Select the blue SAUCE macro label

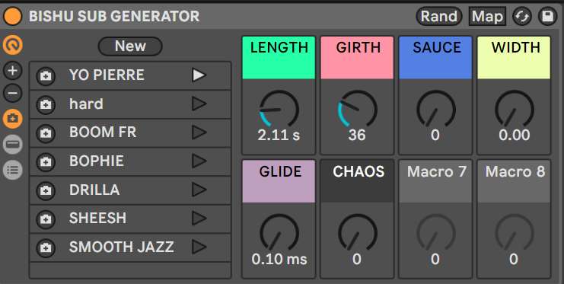[435, 58]
